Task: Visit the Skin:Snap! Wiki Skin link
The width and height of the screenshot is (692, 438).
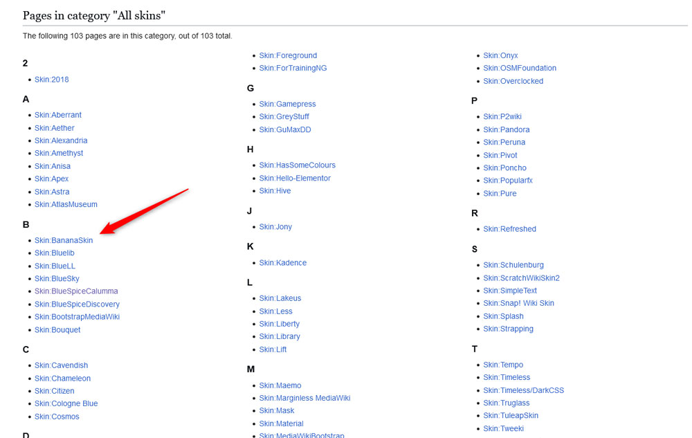Action: (x=518, y=302)
